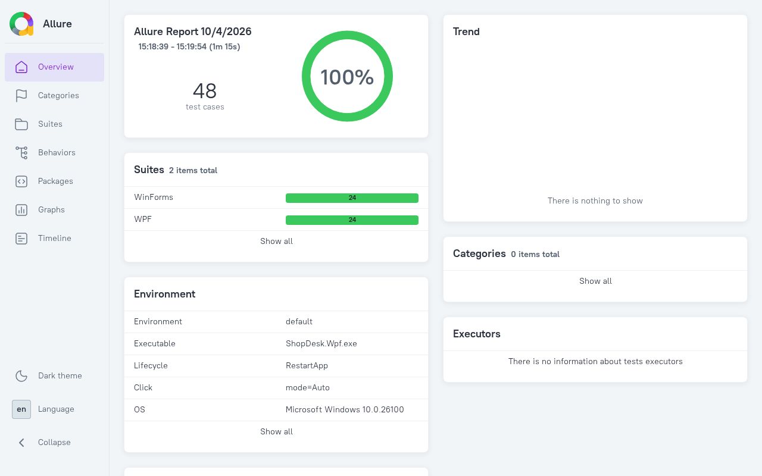This screenshot has height=476, width=762.
Task: Click the Environment widget heading
Action: [x=165, y=294]
